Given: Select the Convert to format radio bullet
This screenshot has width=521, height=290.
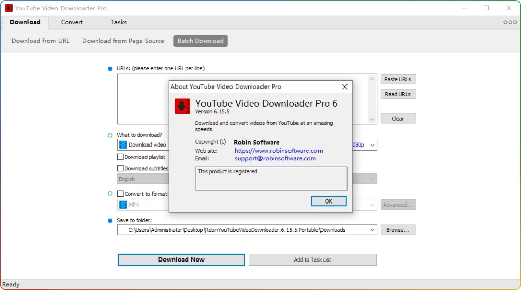Looking at the screenshot, I should 110,194.
